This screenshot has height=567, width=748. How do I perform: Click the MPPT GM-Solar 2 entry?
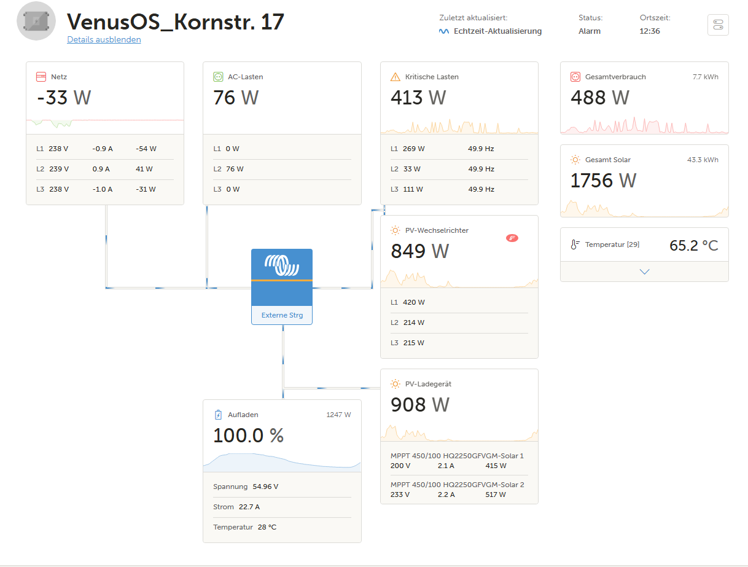tap(459, 490)
